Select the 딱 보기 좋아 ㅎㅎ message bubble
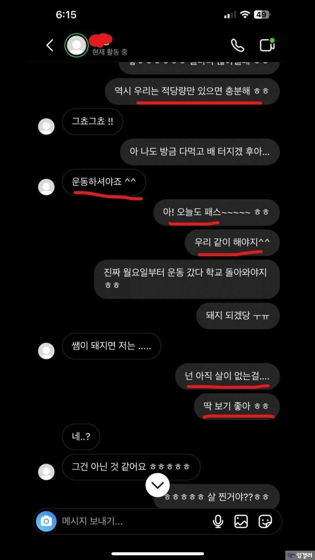The width and height of the screenshot is (315, 560). tap(236, 407)
